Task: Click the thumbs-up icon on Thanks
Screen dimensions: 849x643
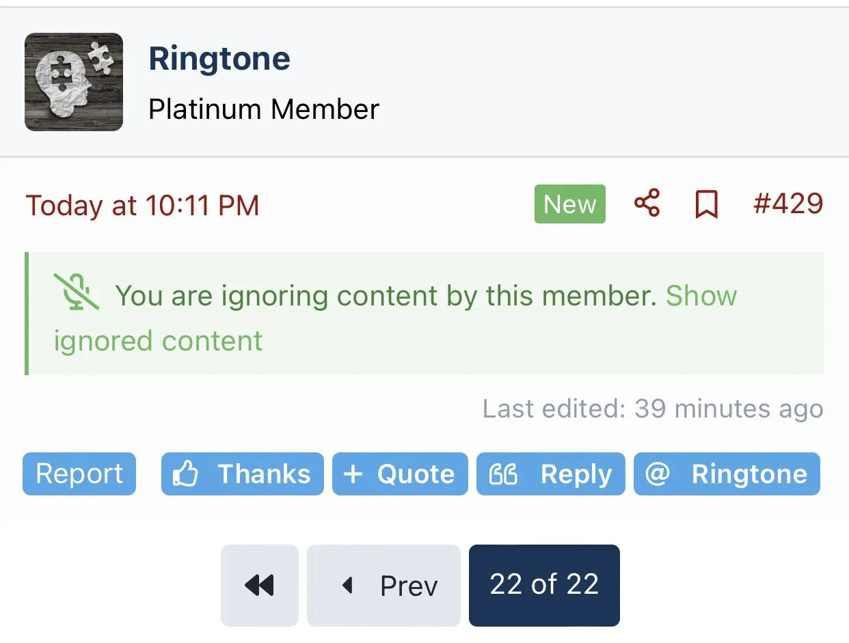Action: [x=185, y=474]
